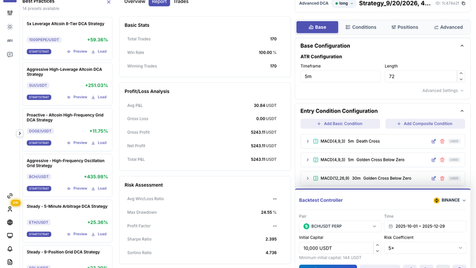Image resolution: width=476 pixels, height=268 pixels.
Task: Click the Initial Capital 10,000 USDT field
Action: coord(336,248)
